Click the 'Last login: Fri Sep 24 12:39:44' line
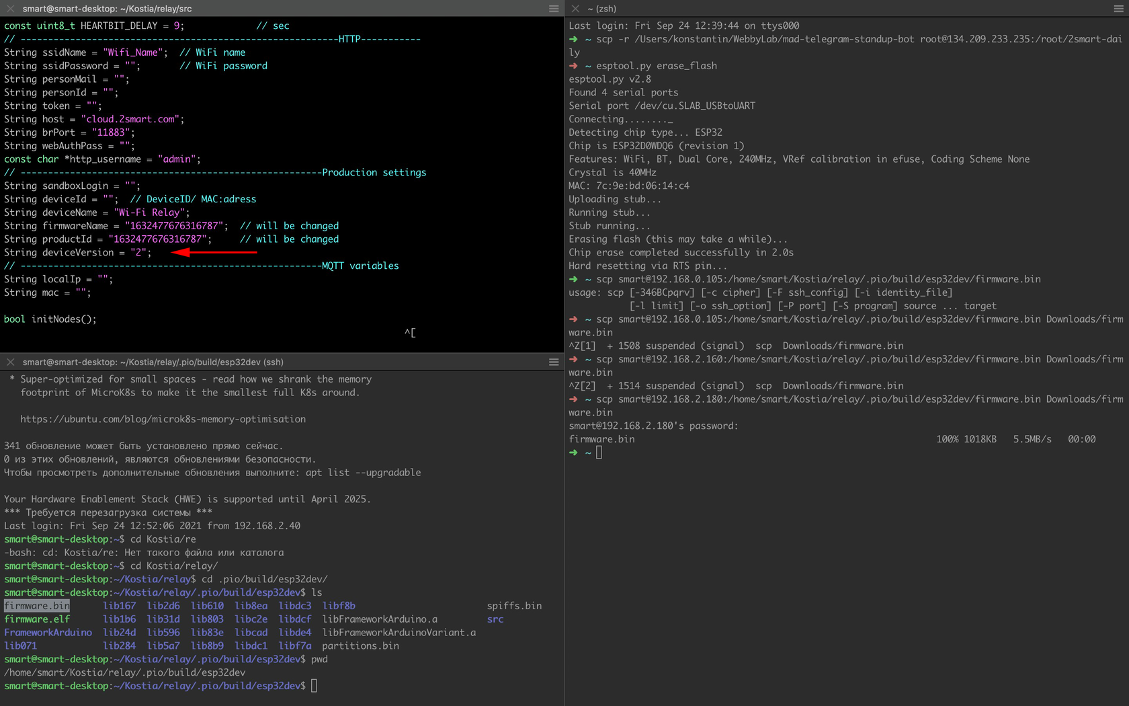The height and width of the screenshot is (706, 1129). click(x=684, y=26)
